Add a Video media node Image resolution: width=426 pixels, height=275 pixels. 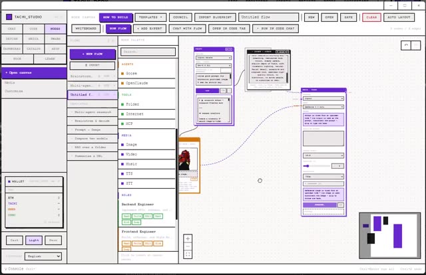(x=147, y=154)
